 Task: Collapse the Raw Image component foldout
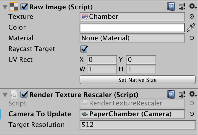coord(4,7)
